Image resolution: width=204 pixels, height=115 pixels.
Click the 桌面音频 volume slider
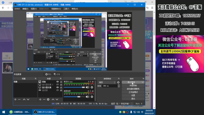tap(74, 97)
